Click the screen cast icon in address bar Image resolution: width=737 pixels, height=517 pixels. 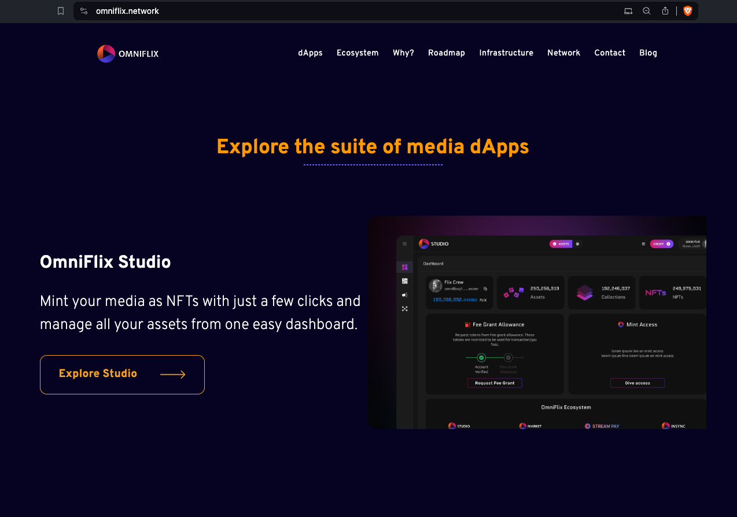pyautogui.click(x=628, y=11)
